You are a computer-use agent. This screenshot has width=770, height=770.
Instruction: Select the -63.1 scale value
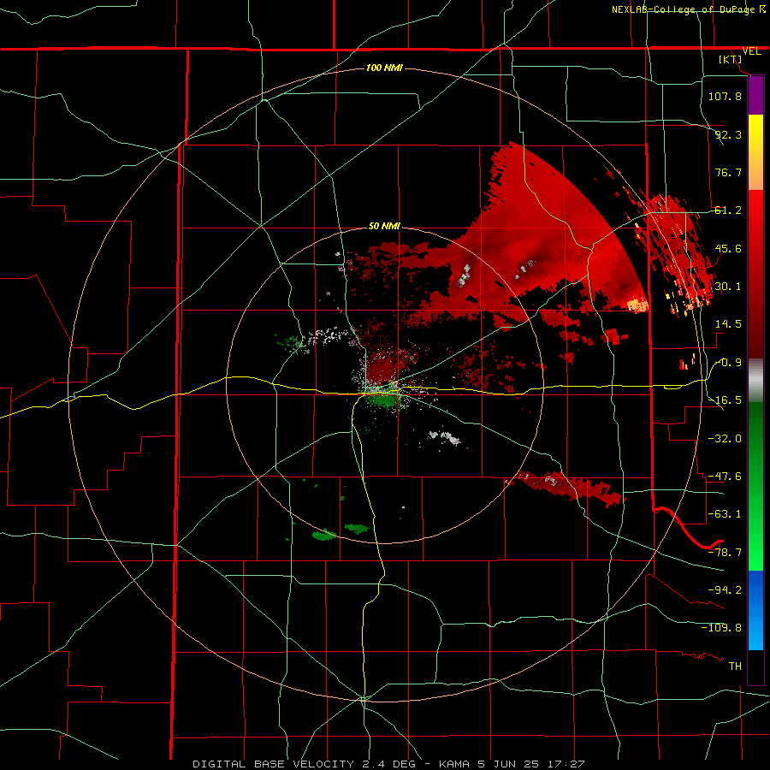pos(725,514)
